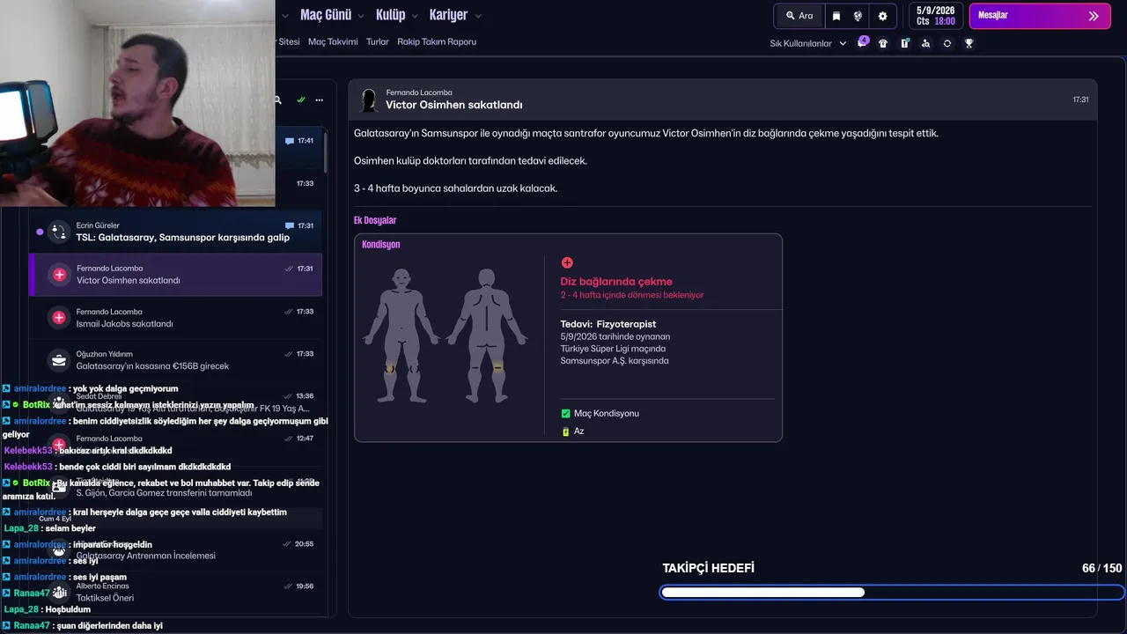Open the circular arrows transfer shortcut icon

pos(947,43)
